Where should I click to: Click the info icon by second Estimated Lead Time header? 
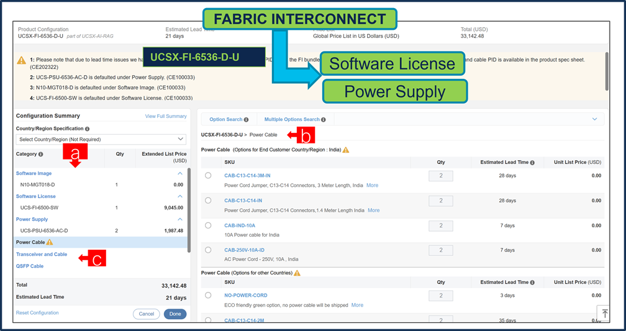pyautogui.click(x=533, y=283)
